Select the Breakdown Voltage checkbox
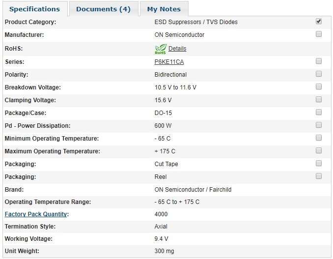Image resolution: width=333 pixels, height=259 pixels. [319, 86]
